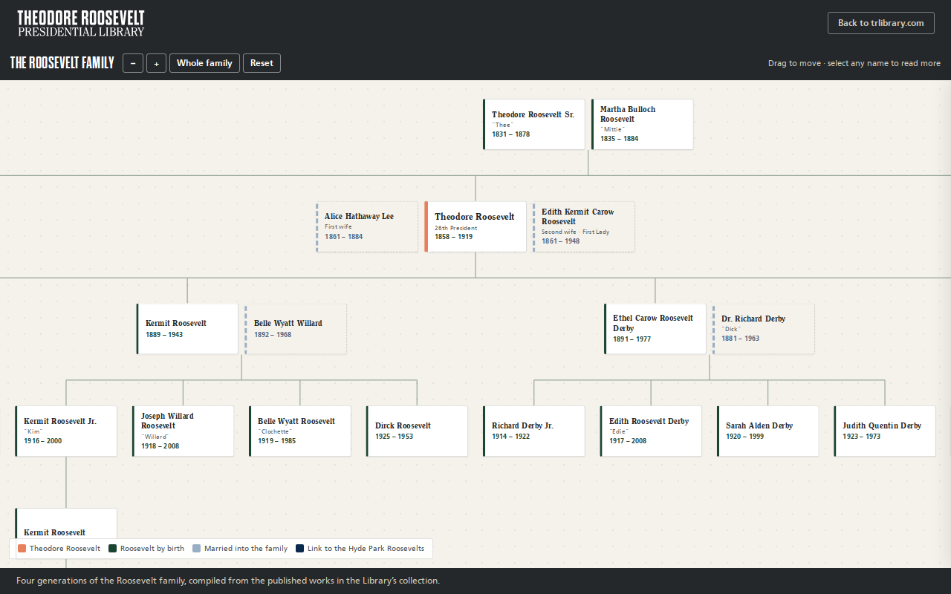Open Edith Kermit Carow Roosevelt card

584,226
